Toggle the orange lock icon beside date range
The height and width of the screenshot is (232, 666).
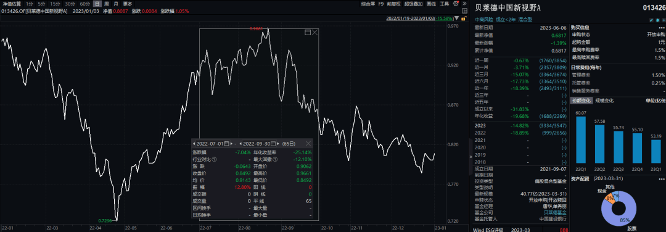[x=464, y=19]
